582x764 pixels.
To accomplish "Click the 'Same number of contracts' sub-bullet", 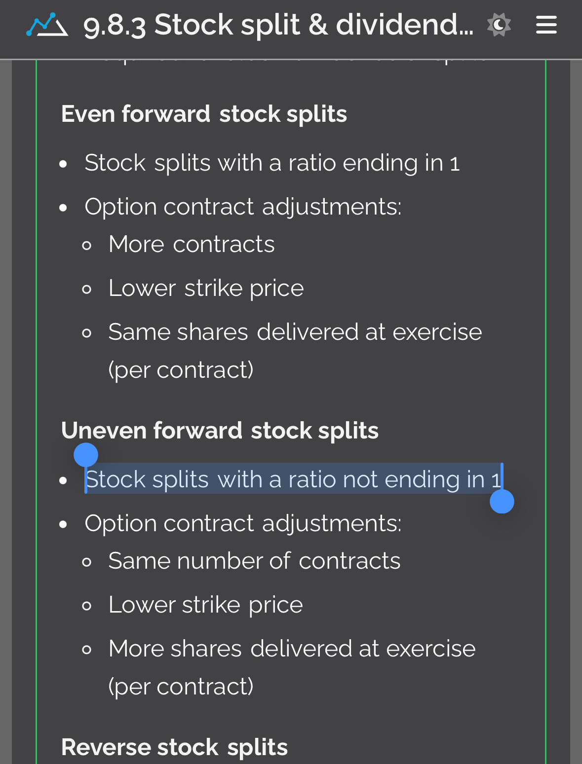I will point(254,561).
